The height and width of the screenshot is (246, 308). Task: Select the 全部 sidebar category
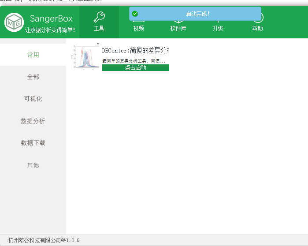pos(33,77)
